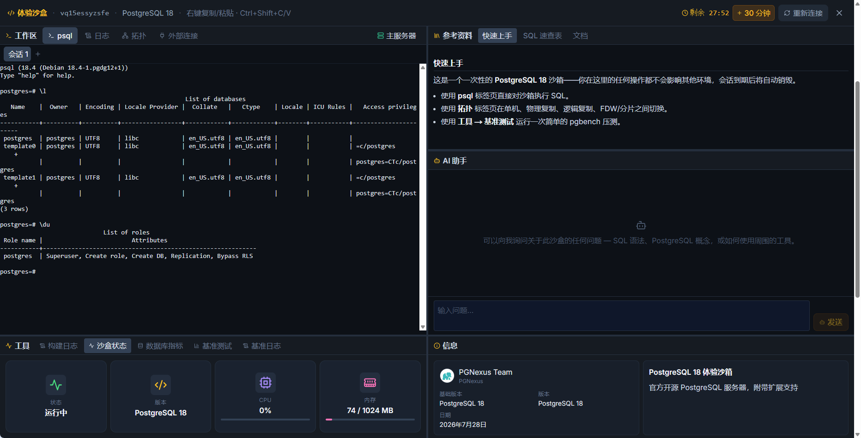Click the CPU chip icon
861x438 pixels.
pyautogui.click(x=265, y=383)
